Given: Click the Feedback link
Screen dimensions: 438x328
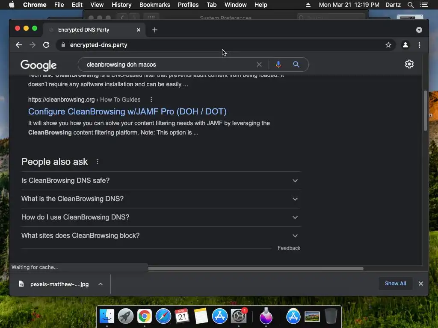Looking at the screenshot, I should click(289, 248).
